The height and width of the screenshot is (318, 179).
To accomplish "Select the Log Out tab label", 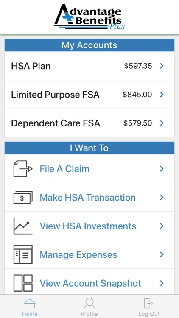I will pyautogui.click(x=149, y=314).
